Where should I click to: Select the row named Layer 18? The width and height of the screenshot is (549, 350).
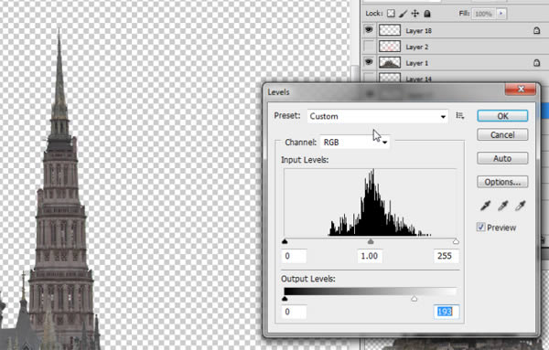[455, 30]
